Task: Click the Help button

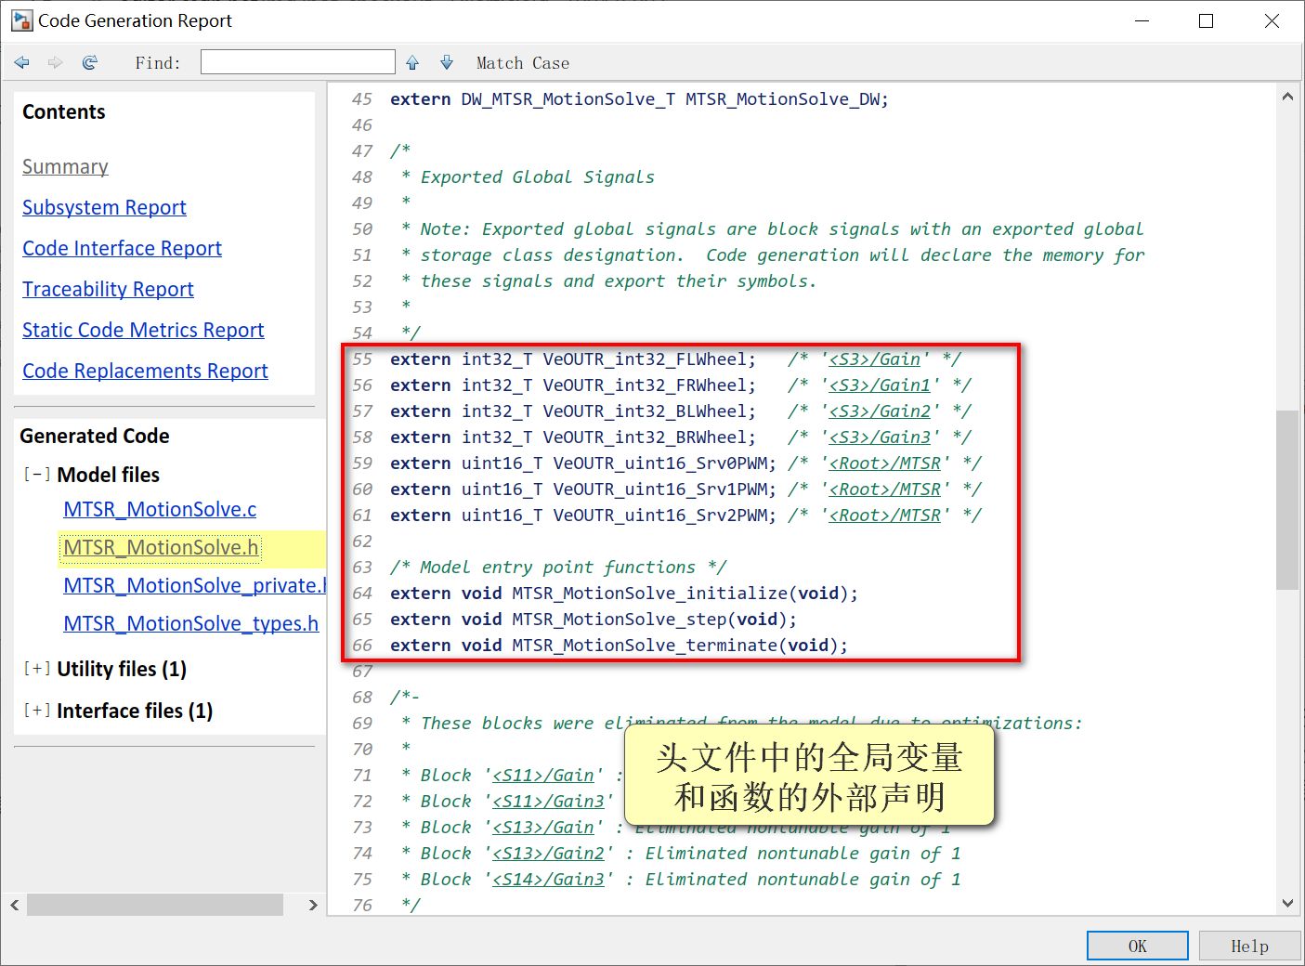Action: [1250, 946]
